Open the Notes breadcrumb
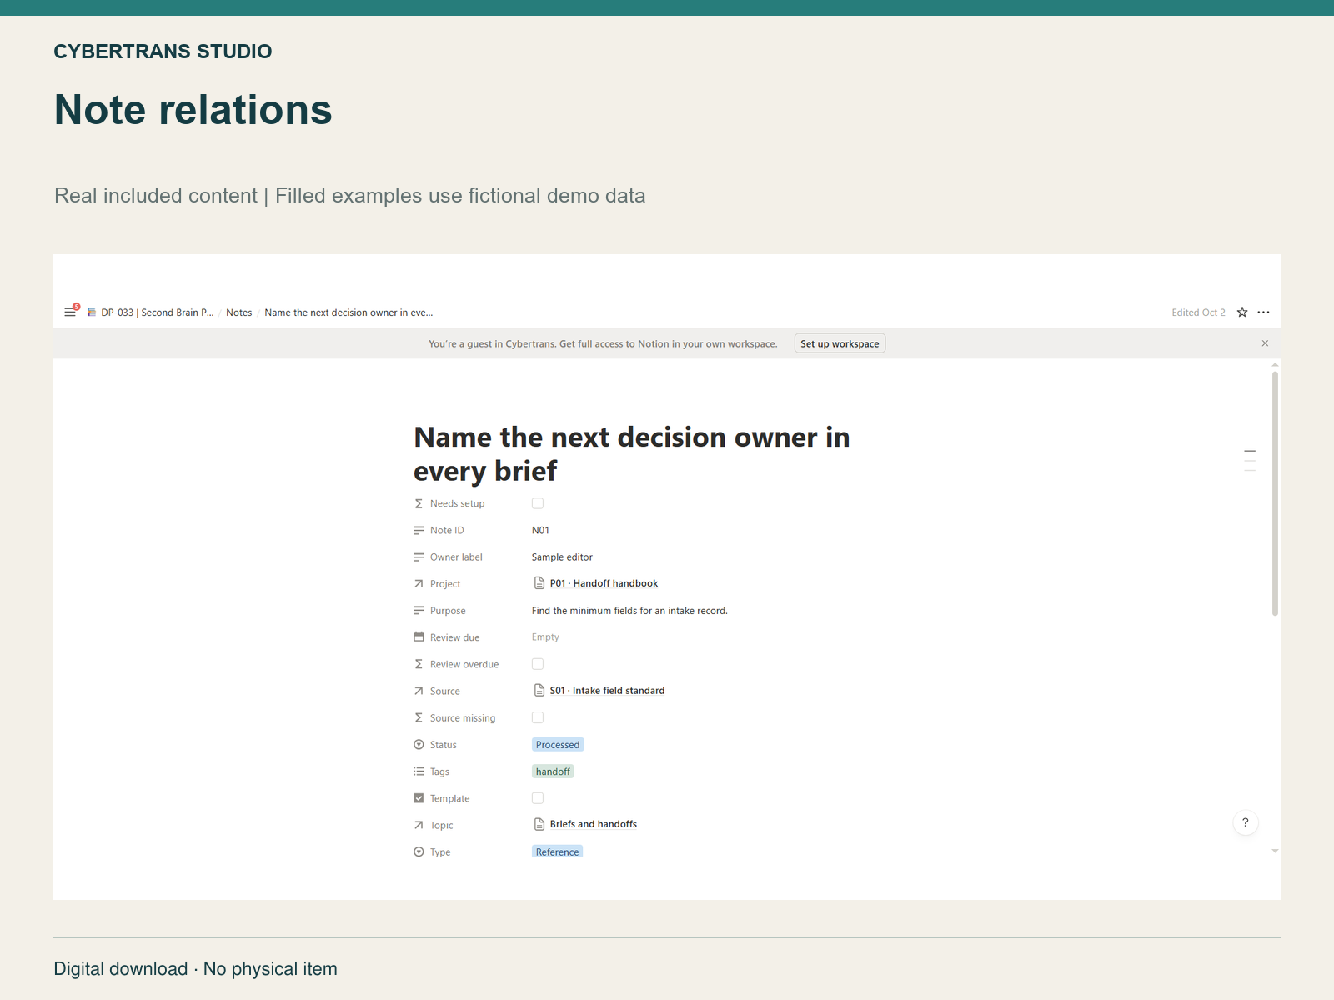The width and height of the screenshot is (1334, 1000). (x=238, y=312)
